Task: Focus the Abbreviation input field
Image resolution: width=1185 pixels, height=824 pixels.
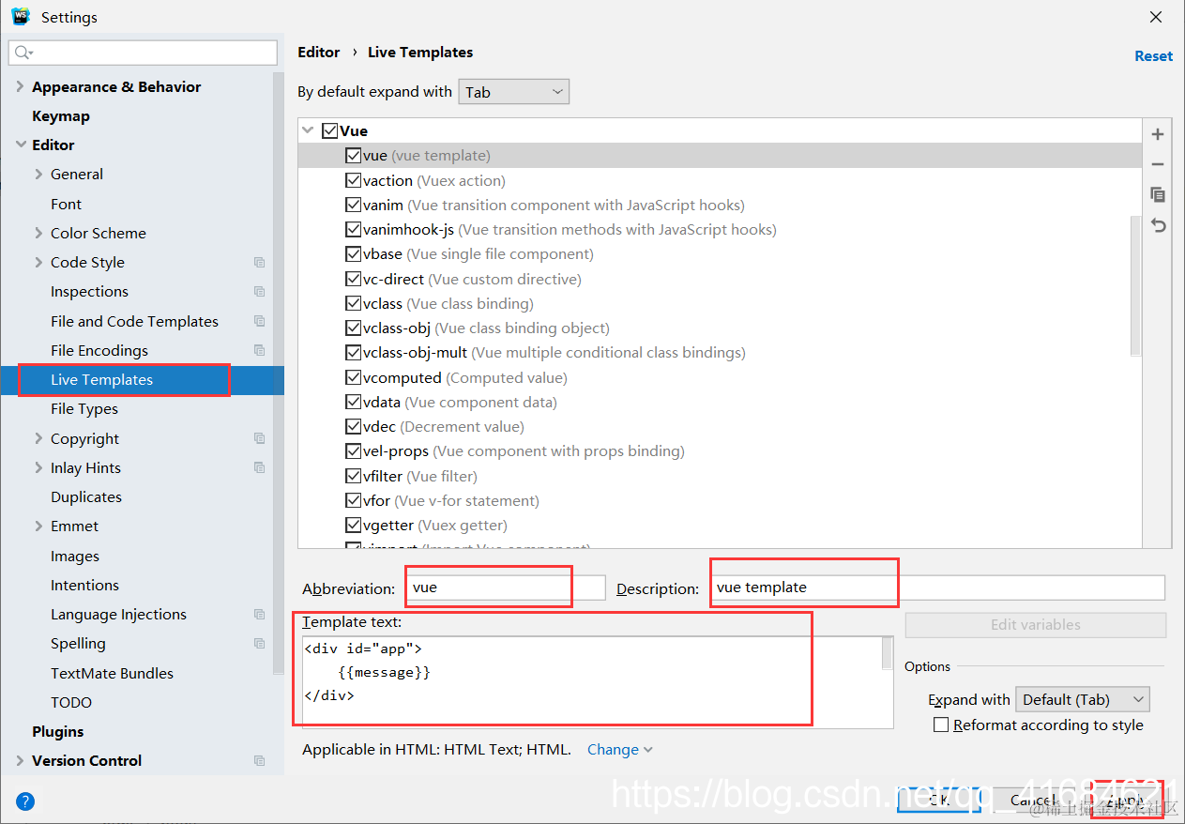Action: [x=507, y=587]
